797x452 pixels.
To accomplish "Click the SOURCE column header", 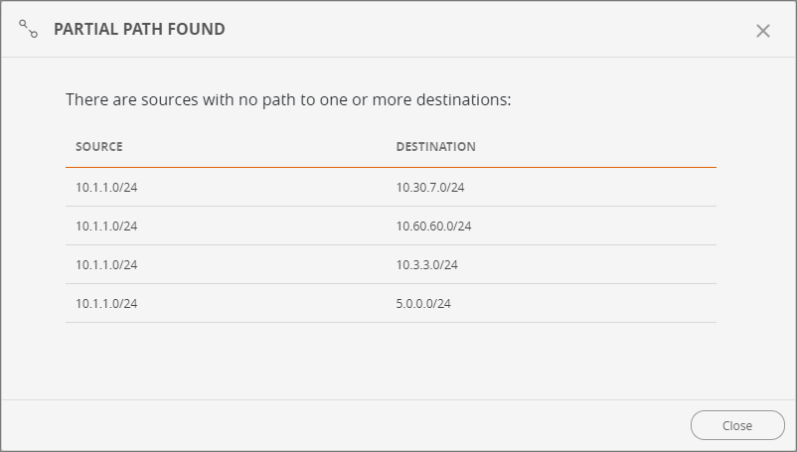I will [x=99, y=147].
